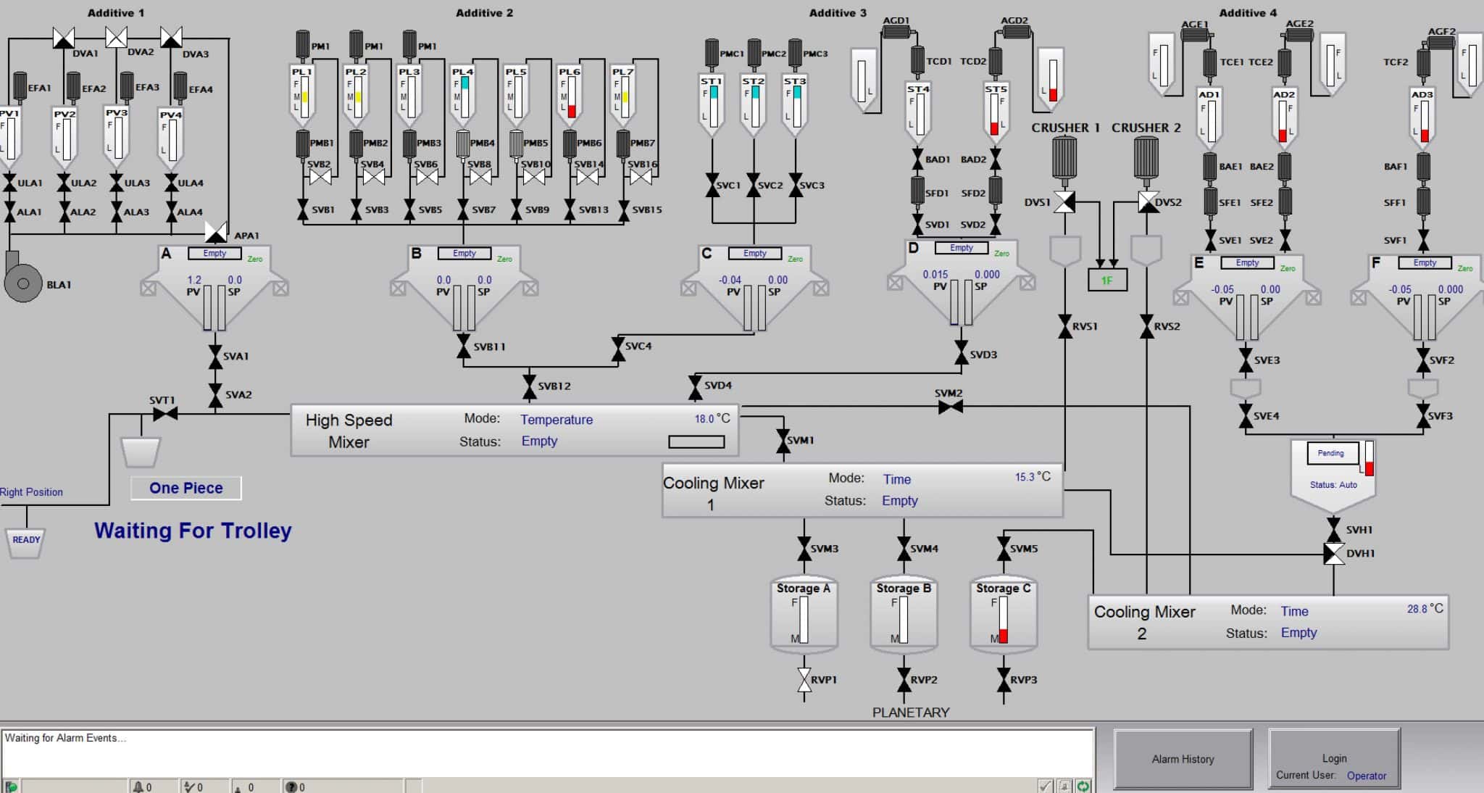Click the Login button

tap(1334, 758)
